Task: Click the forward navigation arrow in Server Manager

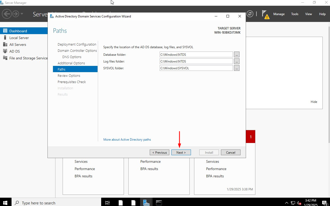Action: click(x=16, y=14)
